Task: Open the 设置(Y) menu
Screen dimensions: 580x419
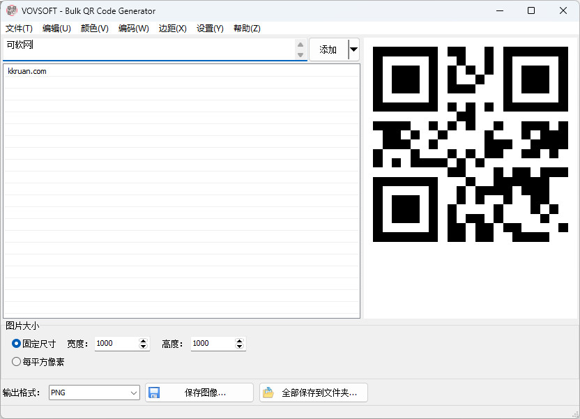Action: [x=210, y=29]
